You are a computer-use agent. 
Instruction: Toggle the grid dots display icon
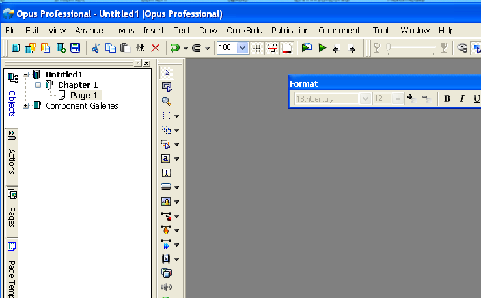click(x=256, y=48)
